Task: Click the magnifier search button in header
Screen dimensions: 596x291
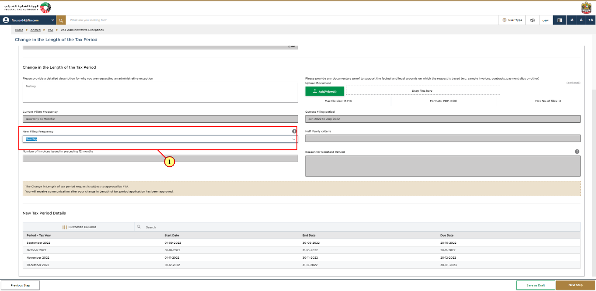Action: coord(61,20)
